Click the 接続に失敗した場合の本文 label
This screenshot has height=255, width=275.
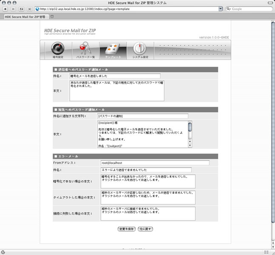(72, 214)
